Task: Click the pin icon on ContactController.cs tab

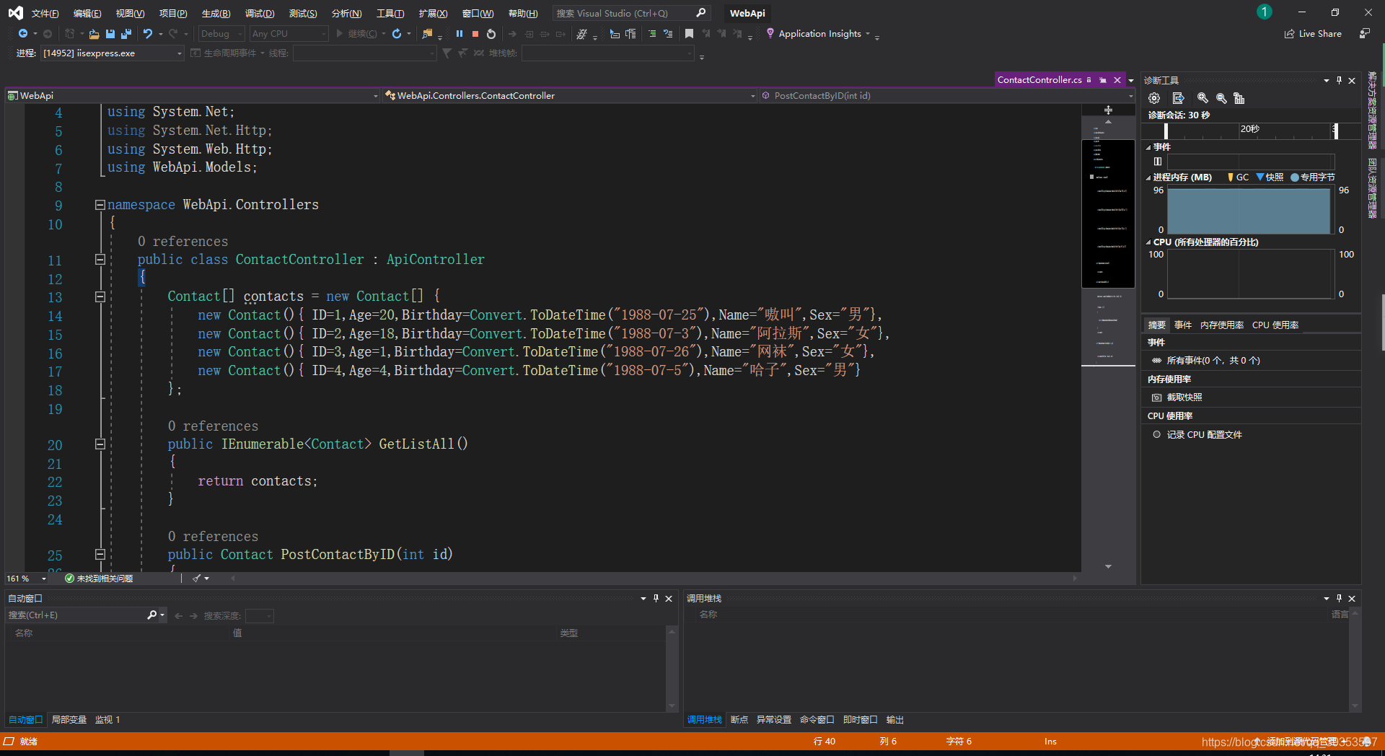Action: (x=1103, y=80)
